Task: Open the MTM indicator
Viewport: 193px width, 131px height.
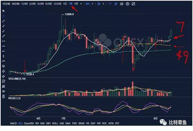Action: (x=111, y=123)
